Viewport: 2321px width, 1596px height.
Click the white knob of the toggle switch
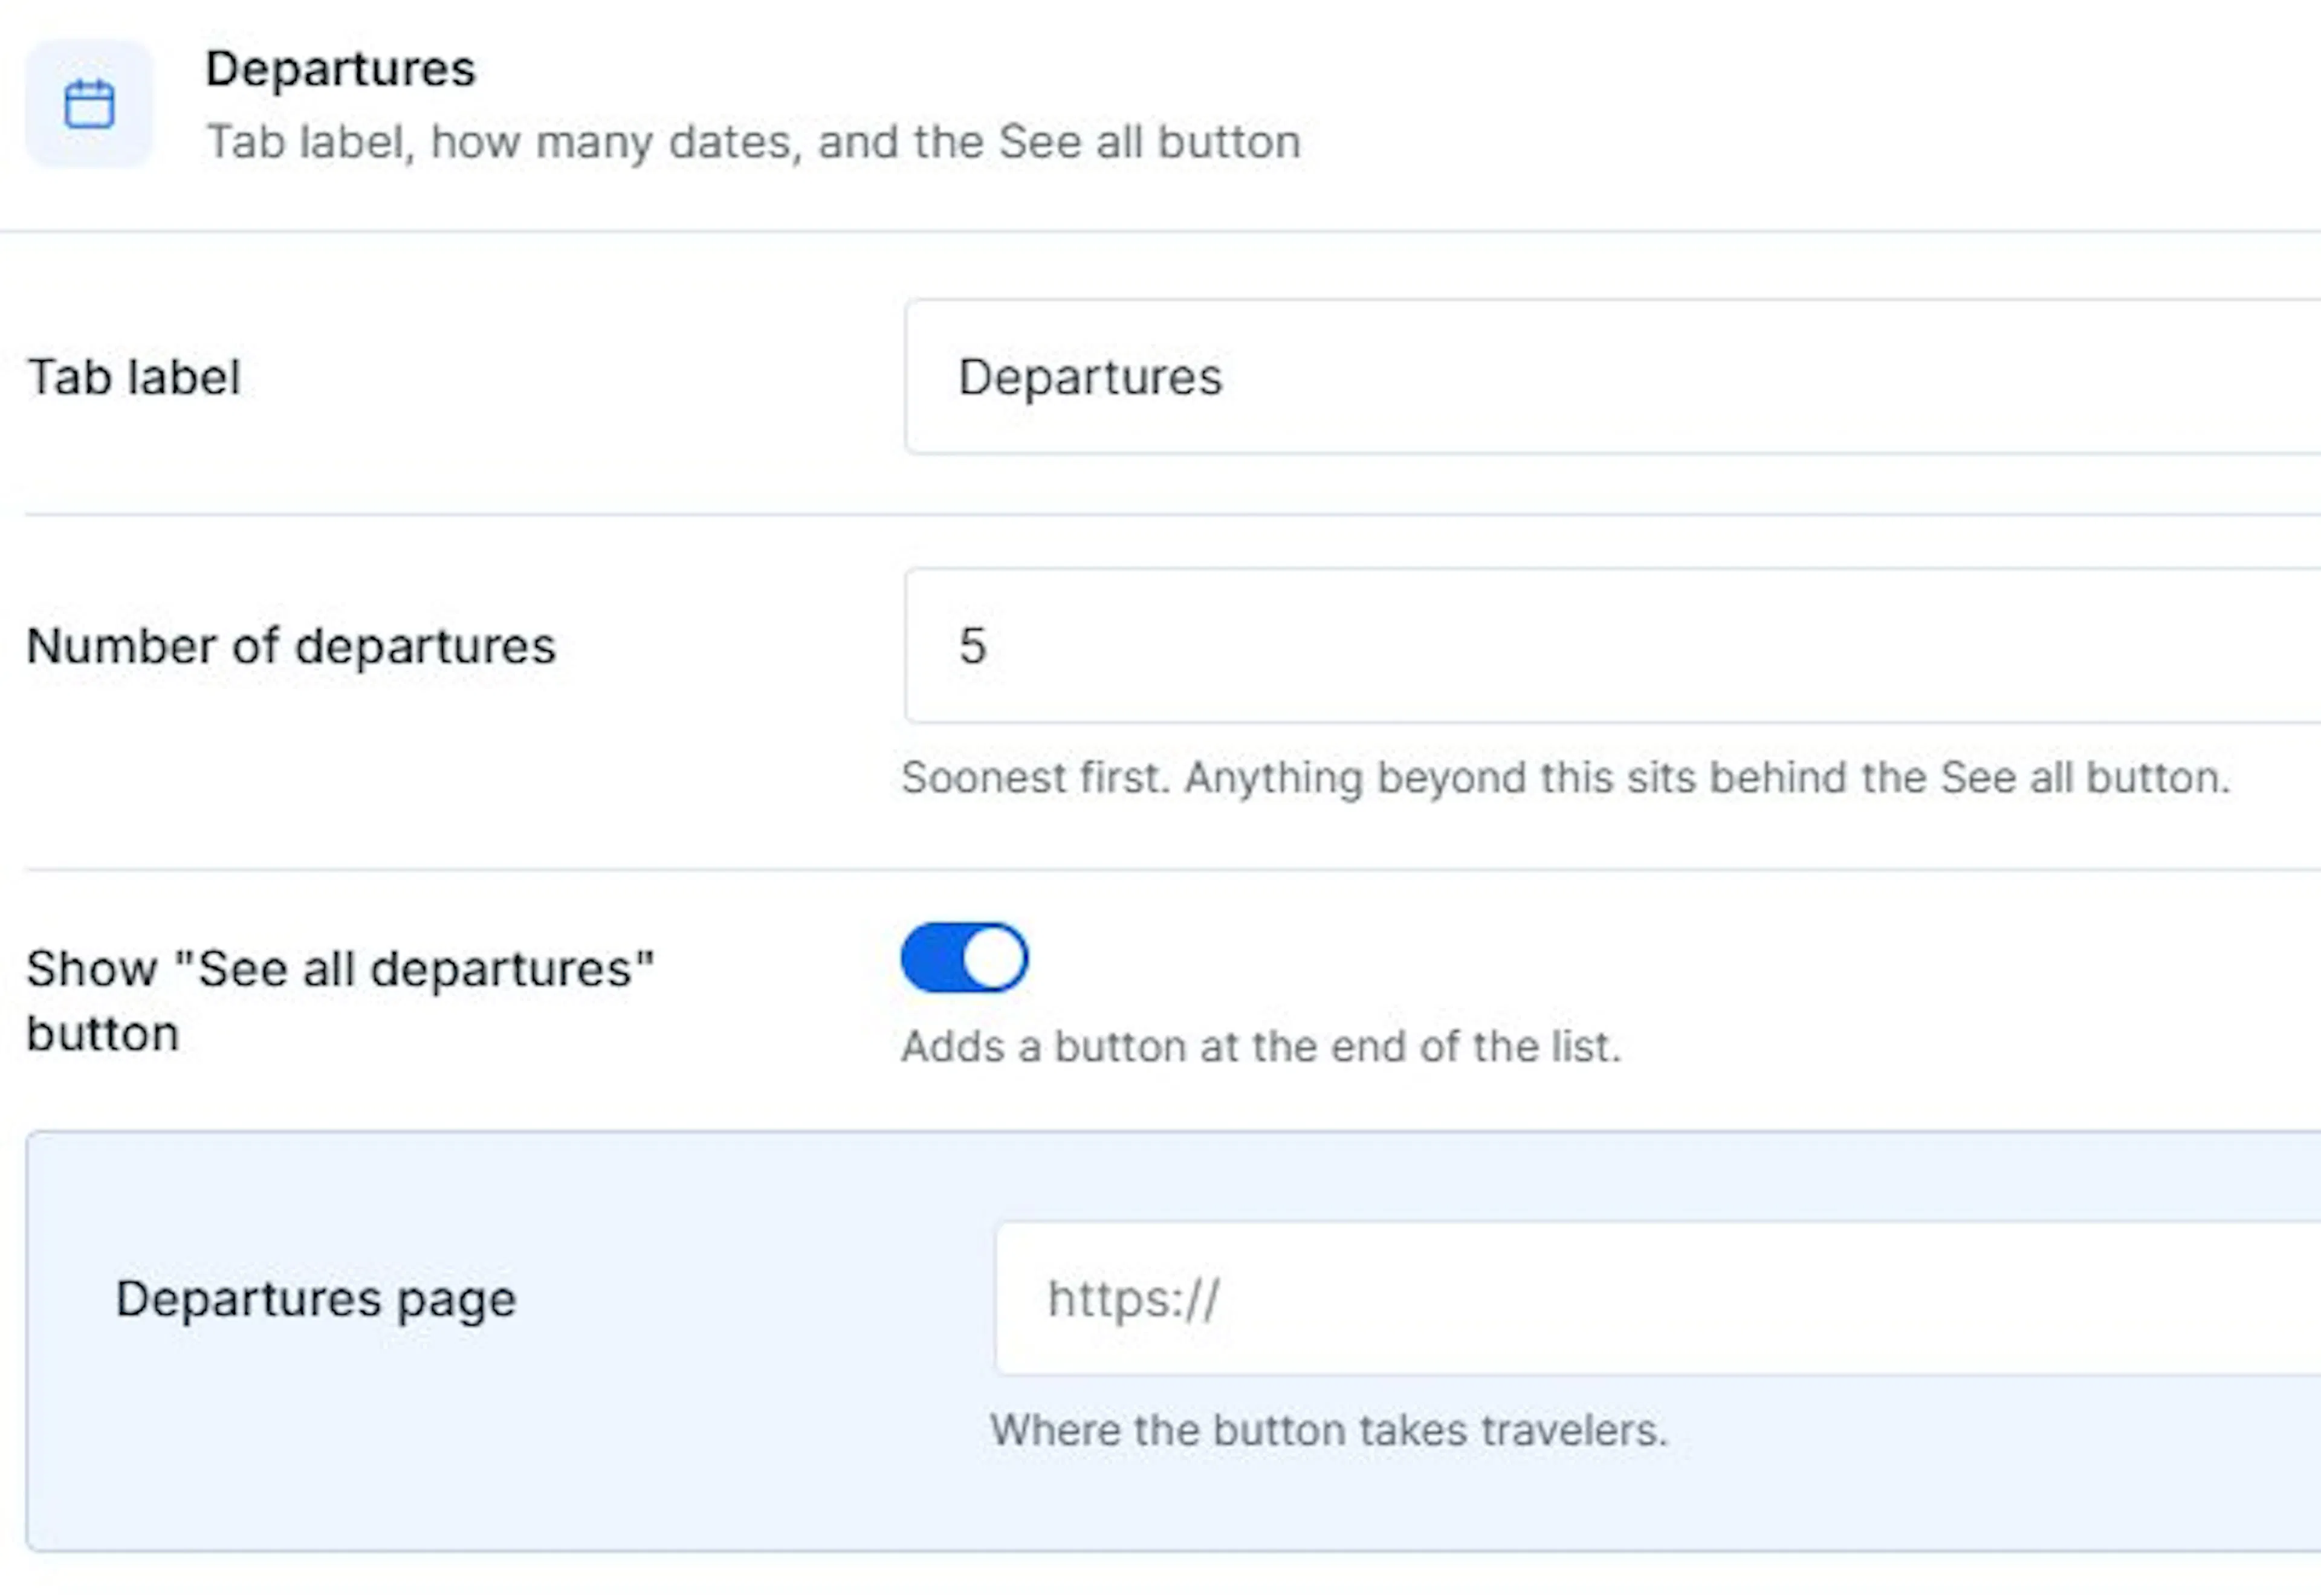(994, 958)
